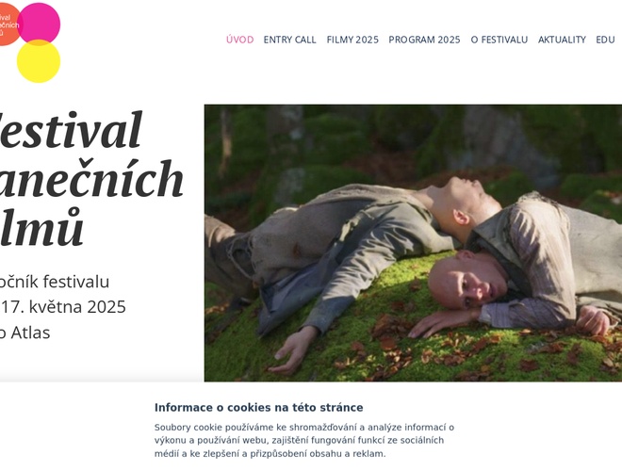622x471 pixels.
Task: Click the cookie description paragraph starting 'Soubory cookie'
Action: pos(304,441)
